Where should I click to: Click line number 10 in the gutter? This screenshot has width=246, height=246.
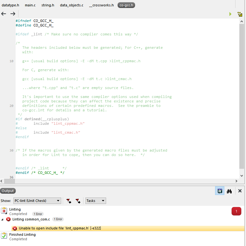(11, 61)
